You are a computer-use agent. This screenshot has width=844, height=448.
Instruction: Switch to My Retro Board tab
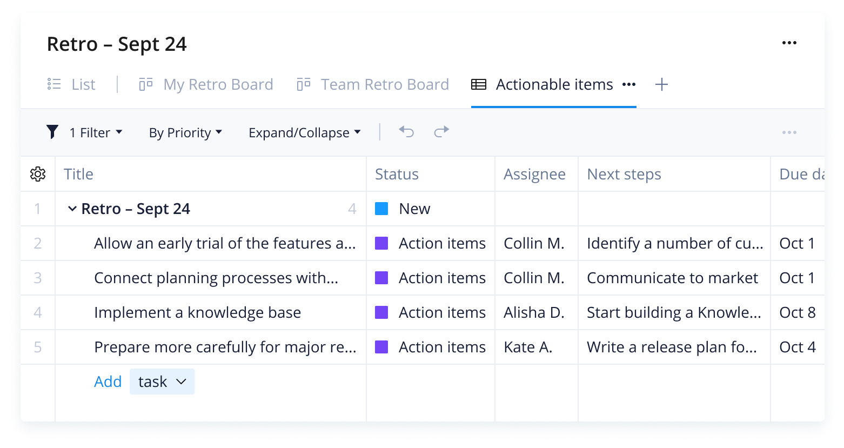pos(206,84)
